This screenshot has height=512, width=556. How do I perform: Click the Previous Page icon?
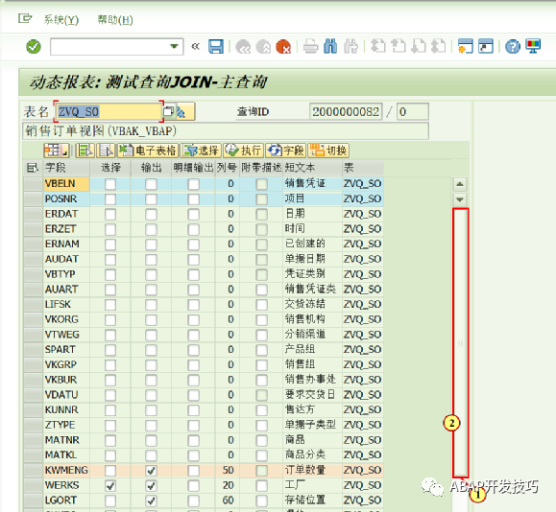pyautogui.click(x=399, y=46)
